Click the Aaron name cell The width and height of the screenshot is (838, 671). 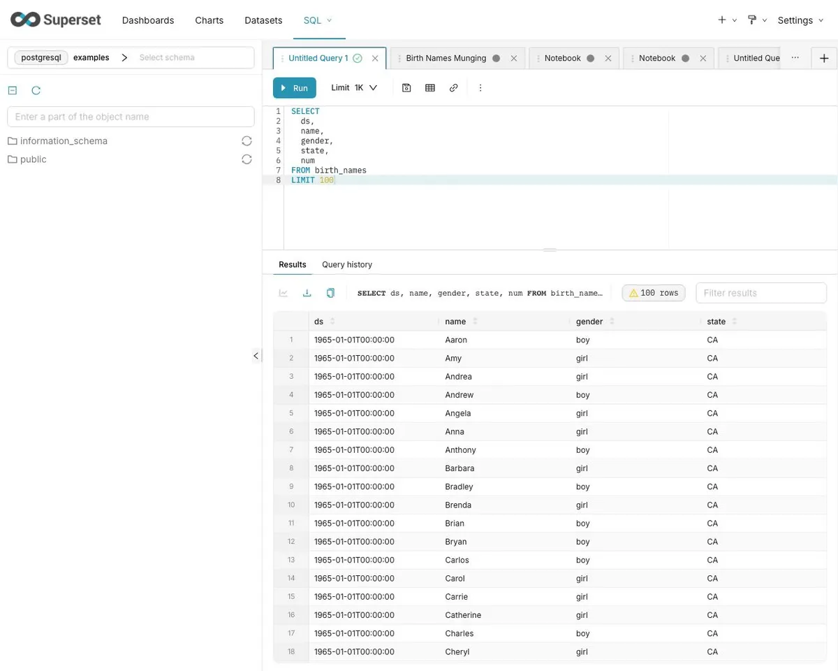456,340
